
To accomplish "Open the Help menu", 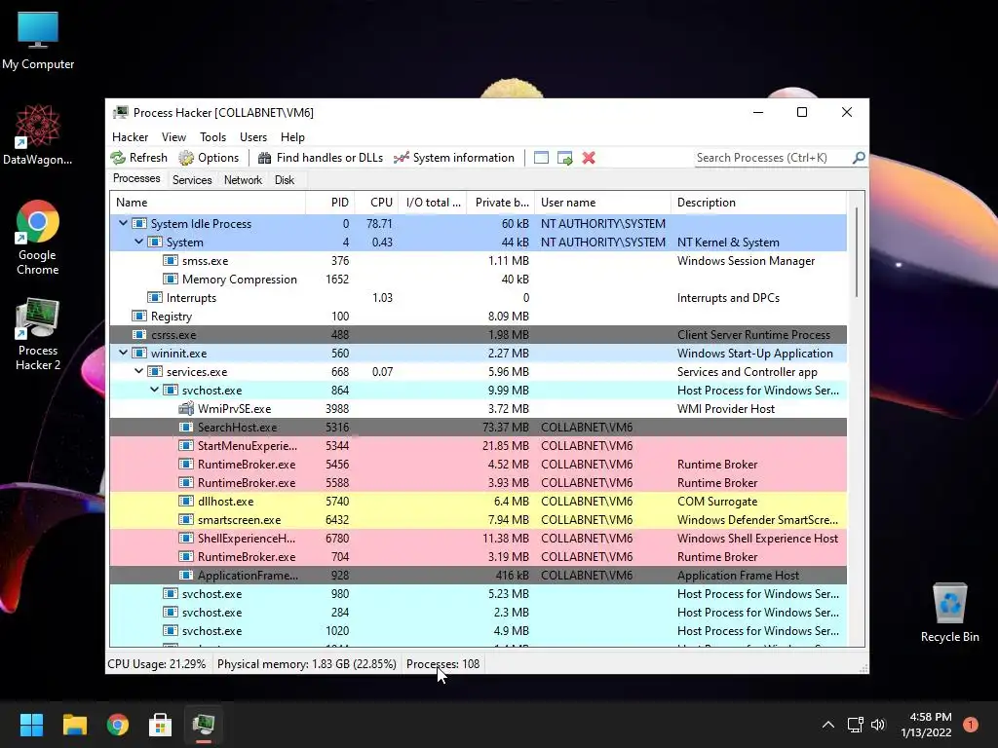I will (x=292, y=137).
